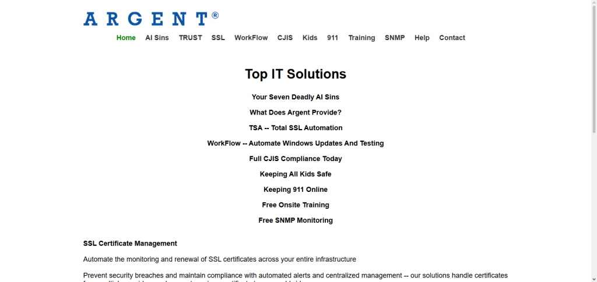The image size is (597, 282).
Task: Open the Training nav item
Action: pos(361,38)
